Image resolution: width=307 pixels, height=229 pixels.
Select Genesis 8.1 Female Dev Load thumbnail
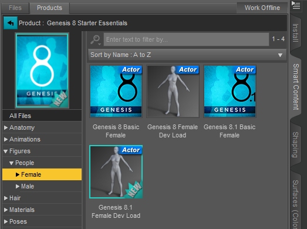click(x=116, y=172)
